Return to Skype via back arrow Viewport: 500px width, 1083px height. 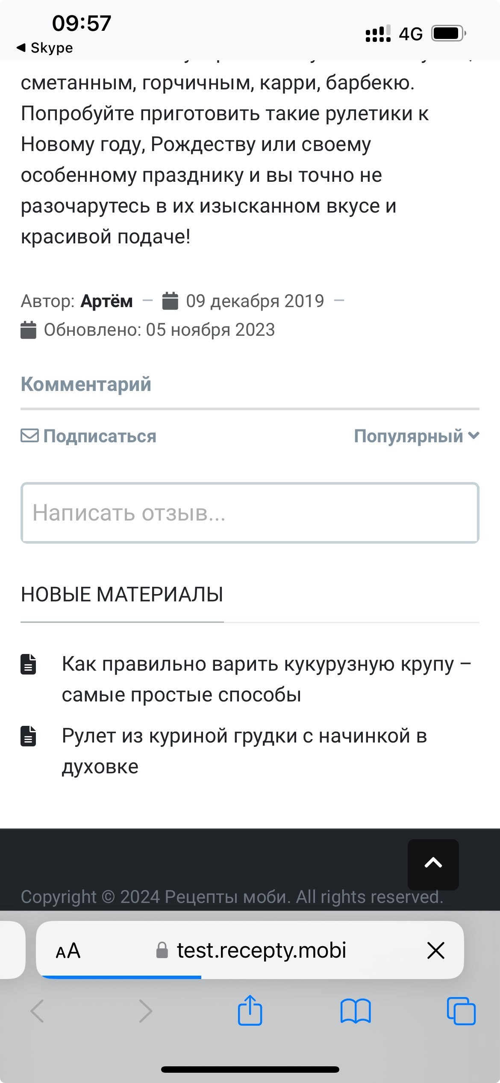44,48
